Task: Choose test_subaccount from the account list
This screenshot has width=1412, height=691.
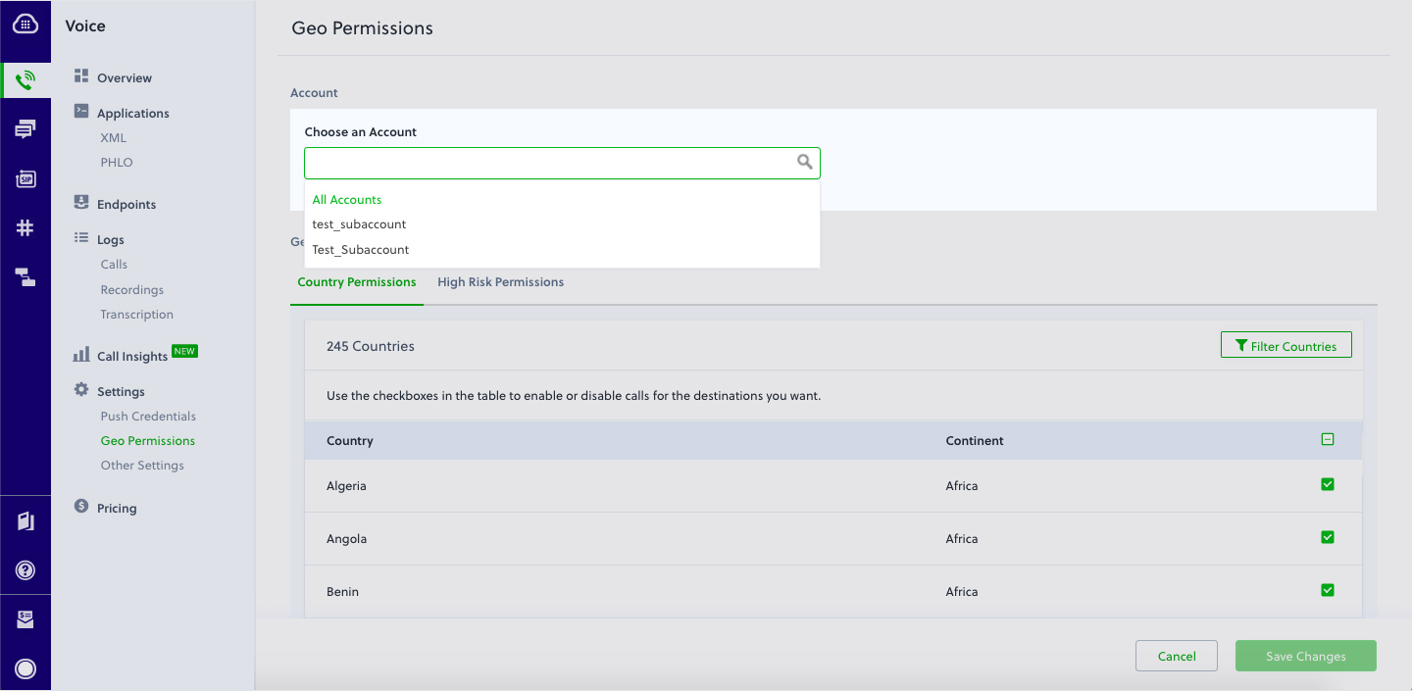Action: point(358,223)
